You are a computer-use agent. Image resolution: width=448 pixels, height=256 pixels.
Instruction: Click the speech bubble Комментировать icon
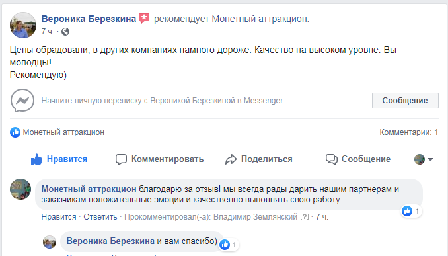(121, 159)
